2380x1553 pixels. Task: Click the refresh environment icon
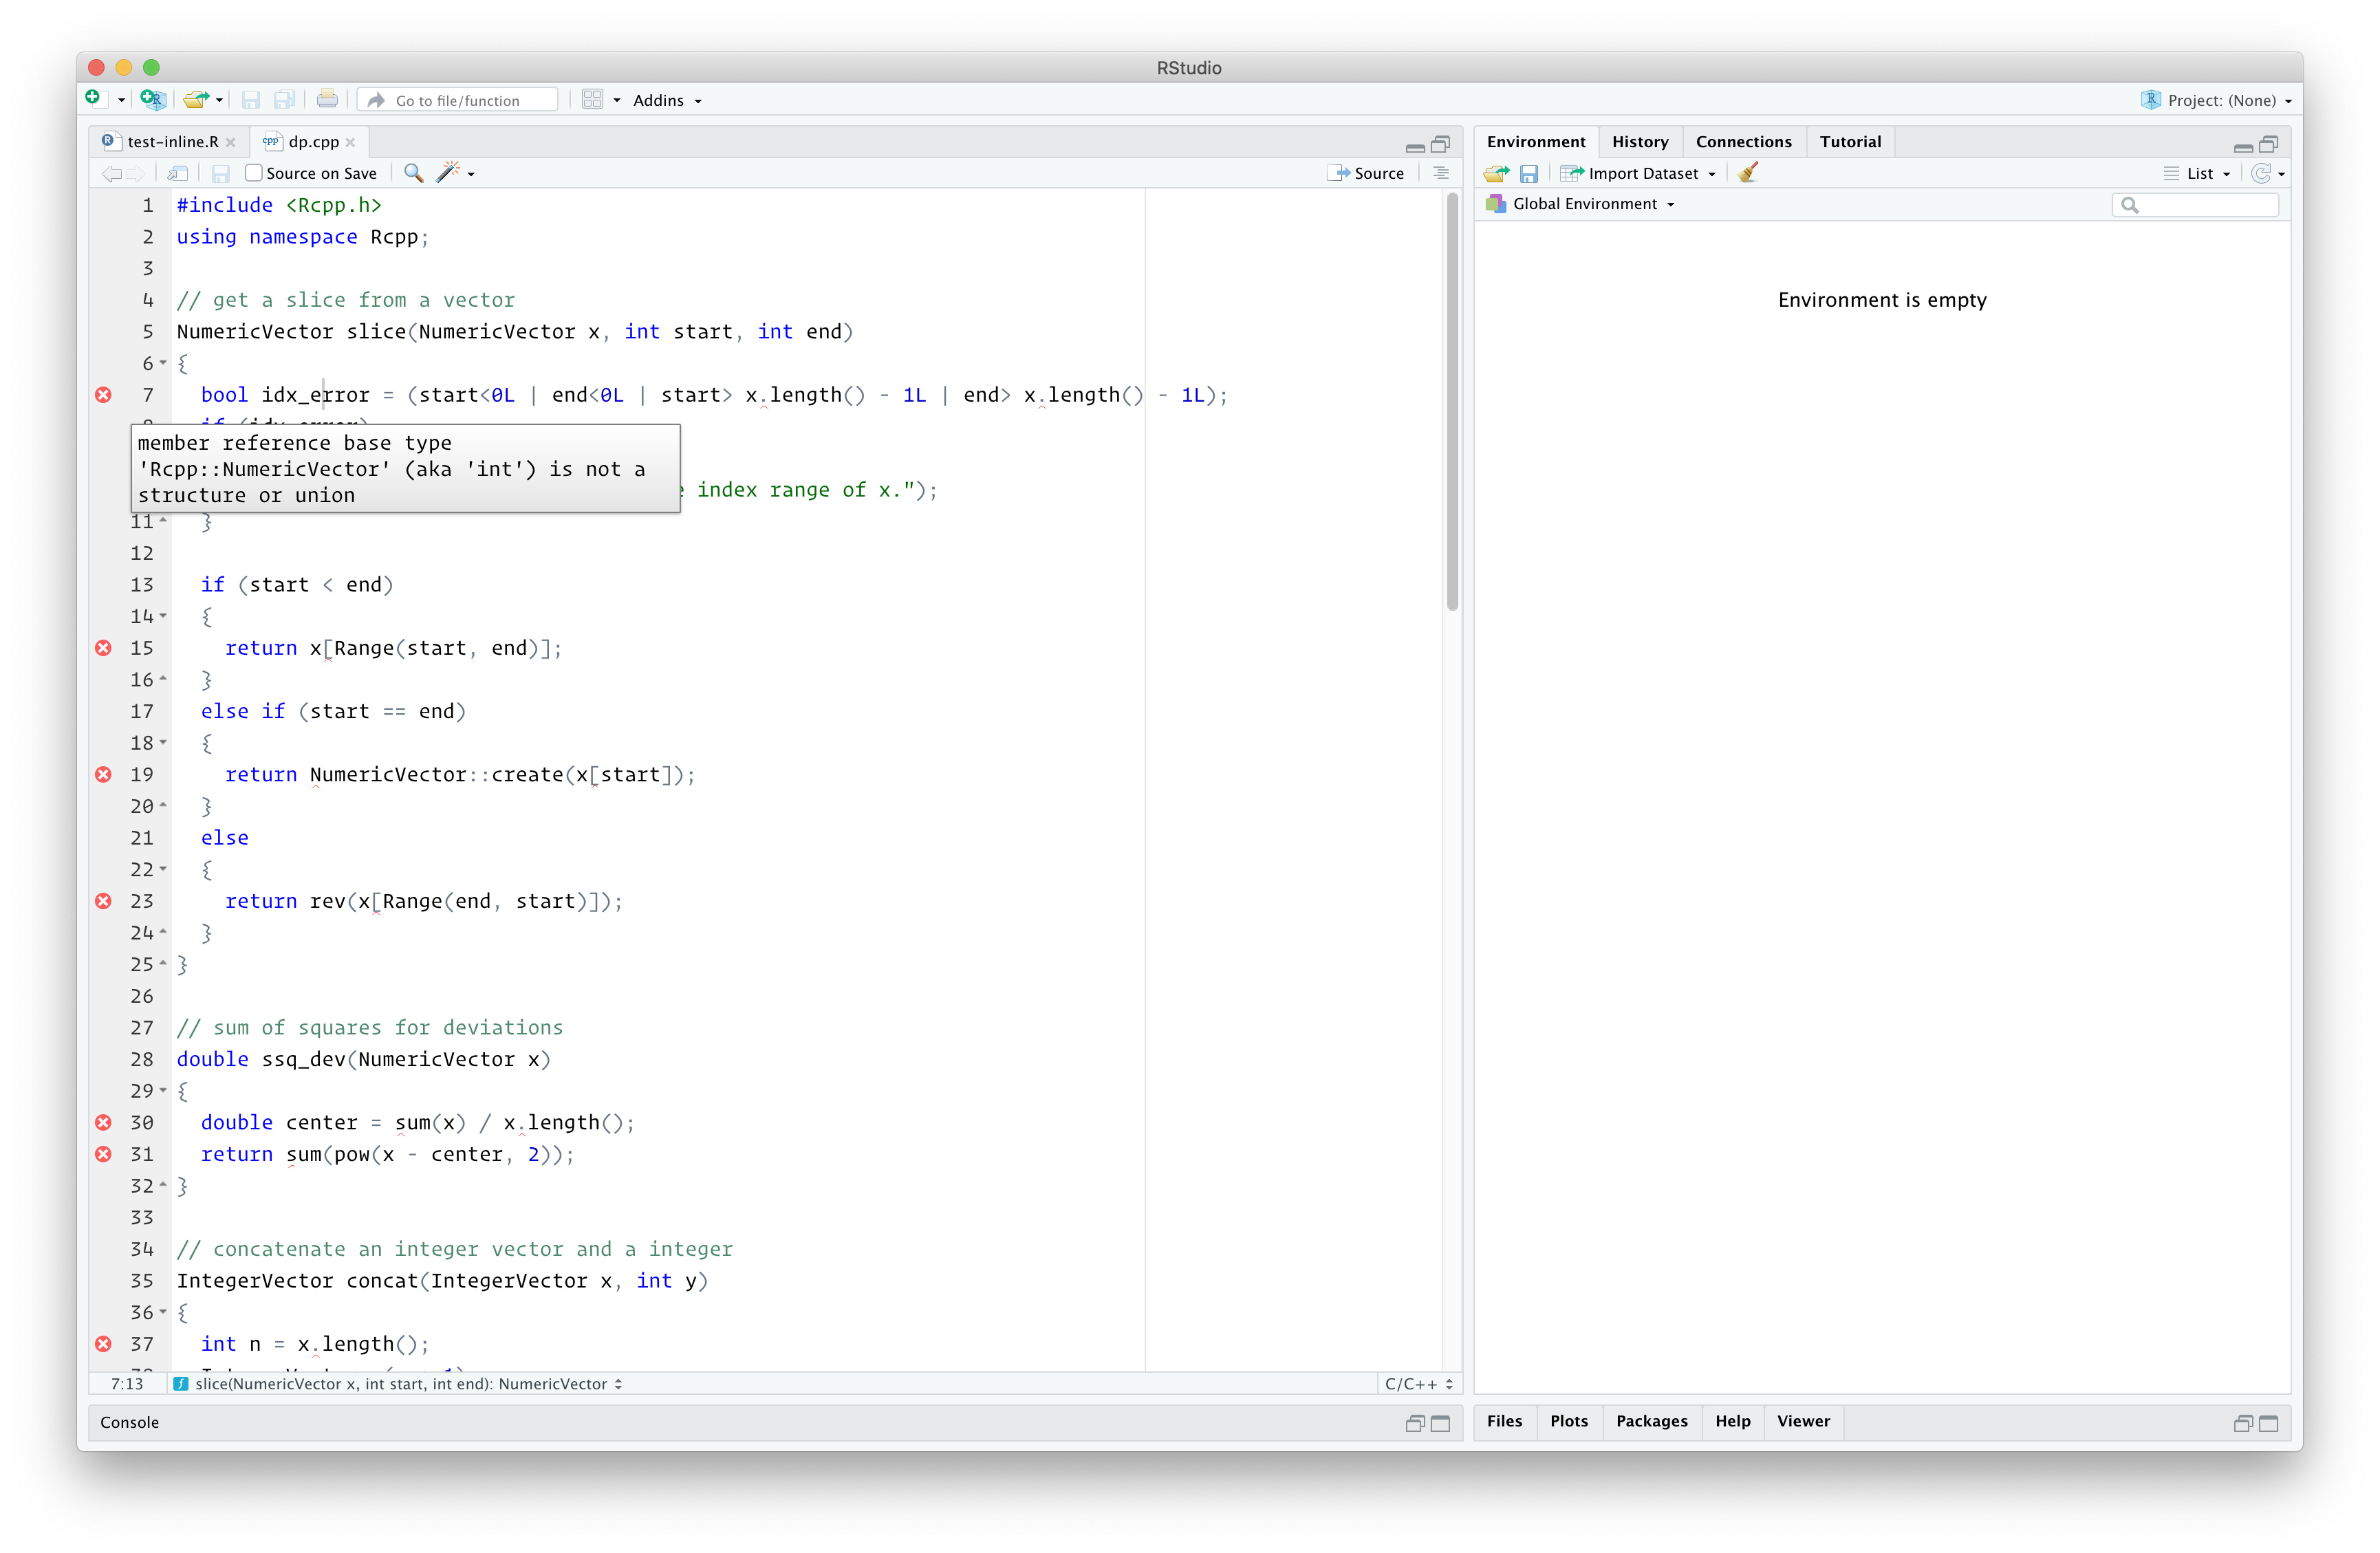(x=2260, y=173)
